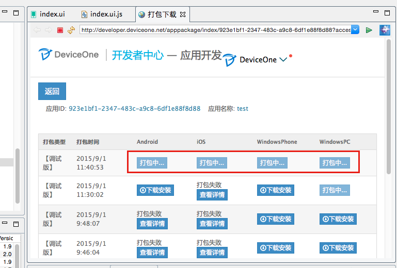Minimize the upper left panel
This screenshot has width=397, height=268.
(x=5, y=11)
